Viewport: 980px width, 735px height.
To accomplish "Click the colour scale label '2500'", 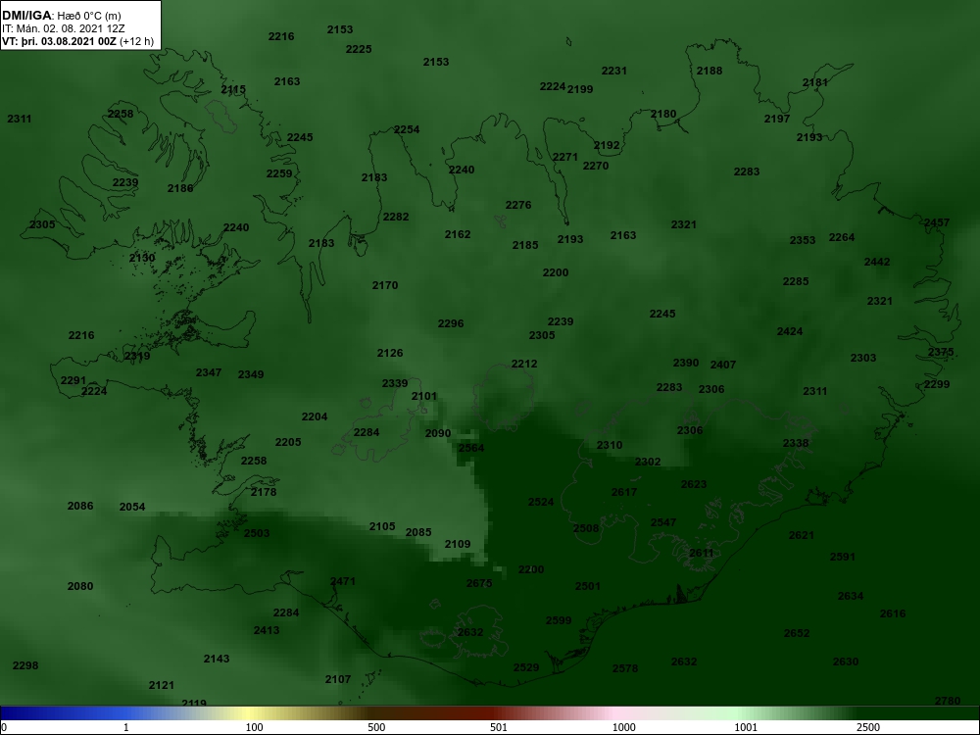I will pyautogui.click(x=868, y=727).
